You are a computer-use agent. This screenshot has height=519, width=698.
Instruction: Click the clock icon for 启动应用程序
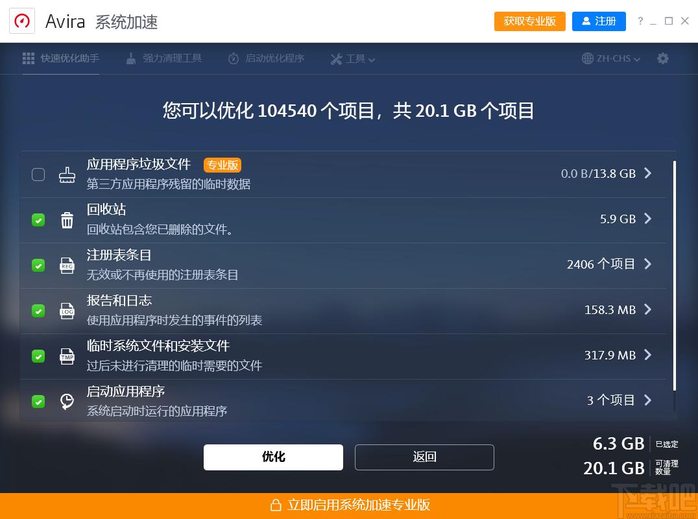point(67,401)
